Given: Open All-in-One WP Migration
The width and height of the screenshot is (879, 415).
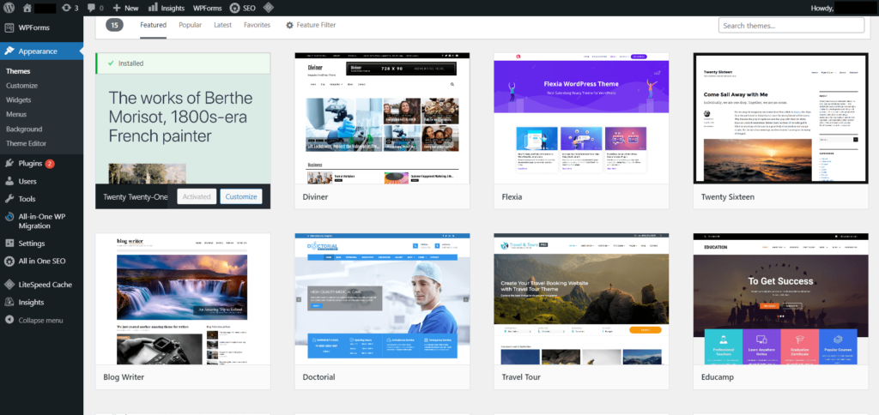Looking at the screenshot, I should (x=41, y=221).
